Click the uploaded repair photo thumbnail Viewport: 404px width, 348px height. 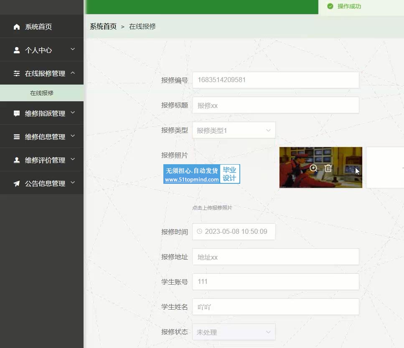321,167
